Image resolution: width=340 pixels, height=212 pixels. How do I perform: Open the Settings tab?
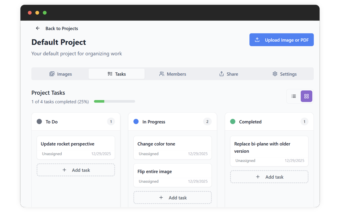click(284, 74)
